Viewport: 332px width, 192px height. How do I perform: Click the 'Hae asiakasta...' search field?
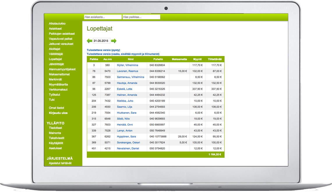(103, 17)
